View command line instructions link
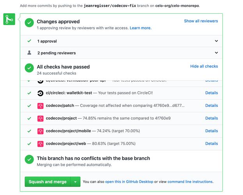 [x=190, y=182]
